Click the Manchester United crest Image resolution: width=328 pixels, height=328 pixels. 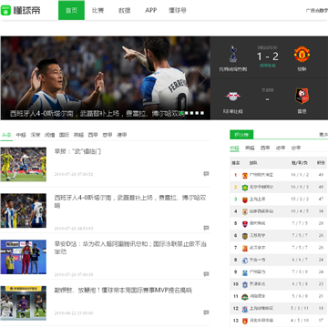pos(302,54)
